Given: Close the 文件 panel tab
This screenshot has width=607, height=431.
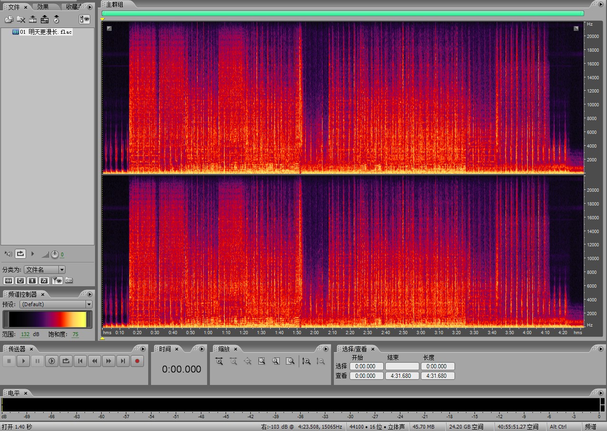Looking at the screenshot, I should [26, 7].
